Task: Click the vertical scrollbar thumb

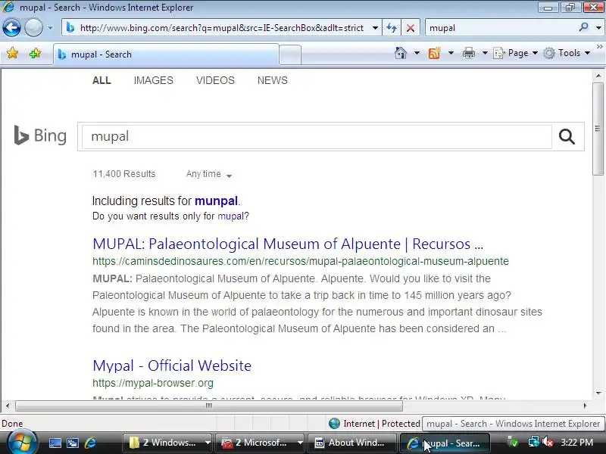Action: tap(598, 129)
